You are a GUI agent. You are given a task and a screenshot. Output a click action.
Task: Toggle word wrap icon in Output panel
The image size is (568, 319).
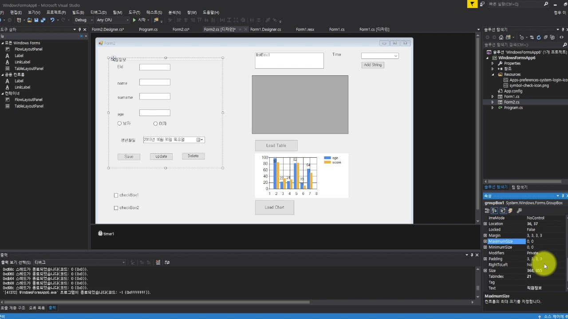[x=167, y=262]
